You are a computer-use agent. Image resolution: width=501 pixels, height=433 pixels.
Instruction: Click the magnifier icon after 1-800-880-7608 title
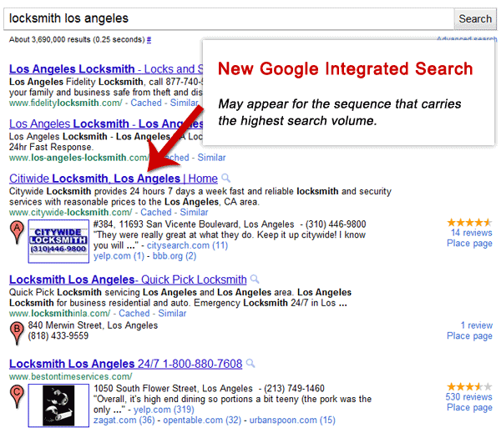pyautogui.click(x=250, y=364)
